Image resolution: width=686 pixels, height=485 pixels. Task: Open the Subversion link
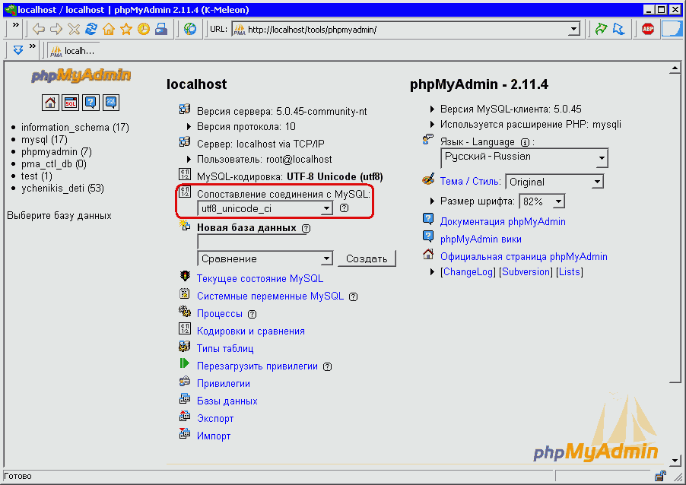tap(526, 272)
